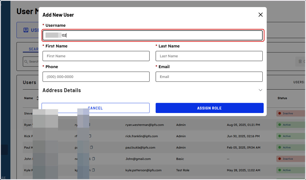Screen dimensions: 306x180
Task: Click the Assign Role button
Action: click(210, 108)
